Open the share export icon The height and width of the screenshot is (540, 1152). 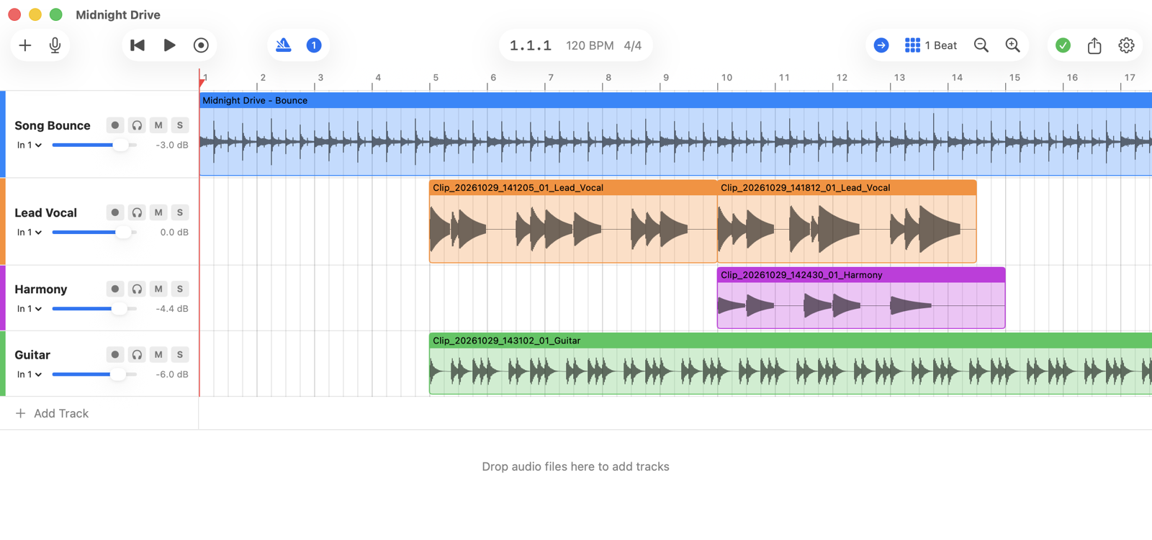[x=1094, y=45]
